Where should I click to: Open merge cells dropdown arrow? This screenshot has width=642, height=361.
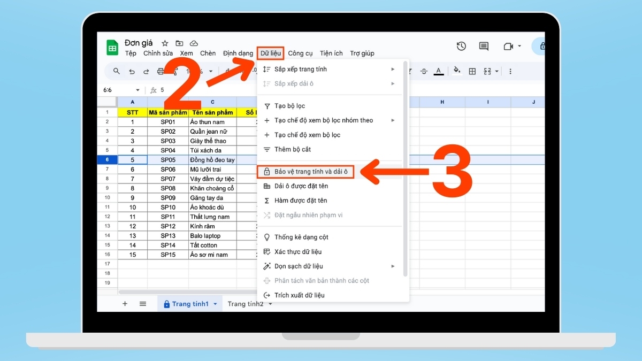497,71
